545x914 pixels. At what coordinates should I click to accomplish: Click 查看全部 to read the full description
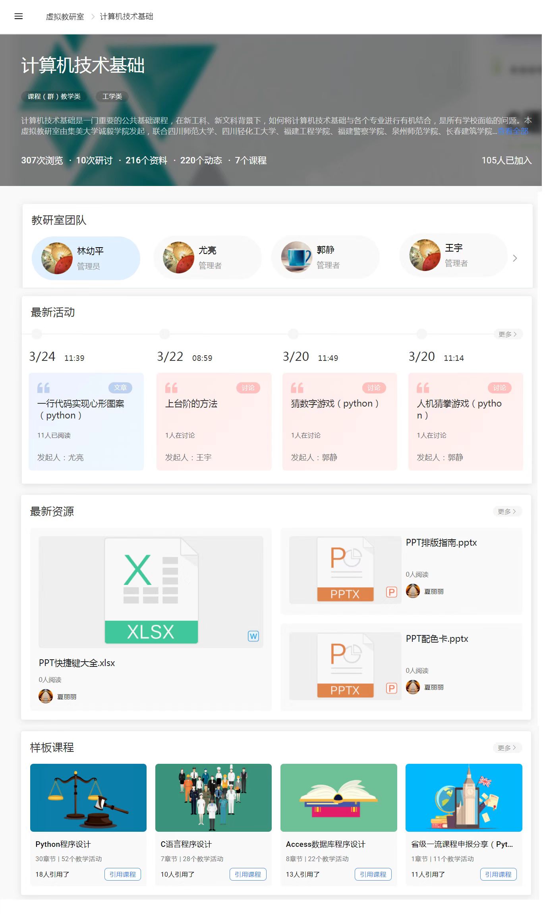pyautogui.click(x=513, y=131)
